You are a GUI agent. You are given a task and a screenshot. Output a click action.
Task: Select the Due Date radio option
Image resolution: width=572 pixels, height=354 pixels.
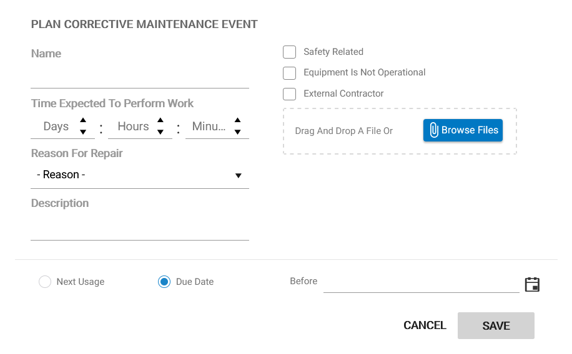(x=164, y=282)
